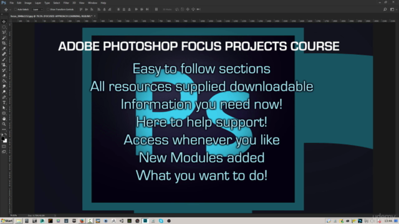This screenshot has width=399, height=224.
Task: Reset default foreground and background colors
Action: pyautogui.click(x=2, y=134)
